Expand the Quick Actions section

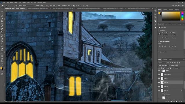[x=159, y=52]
